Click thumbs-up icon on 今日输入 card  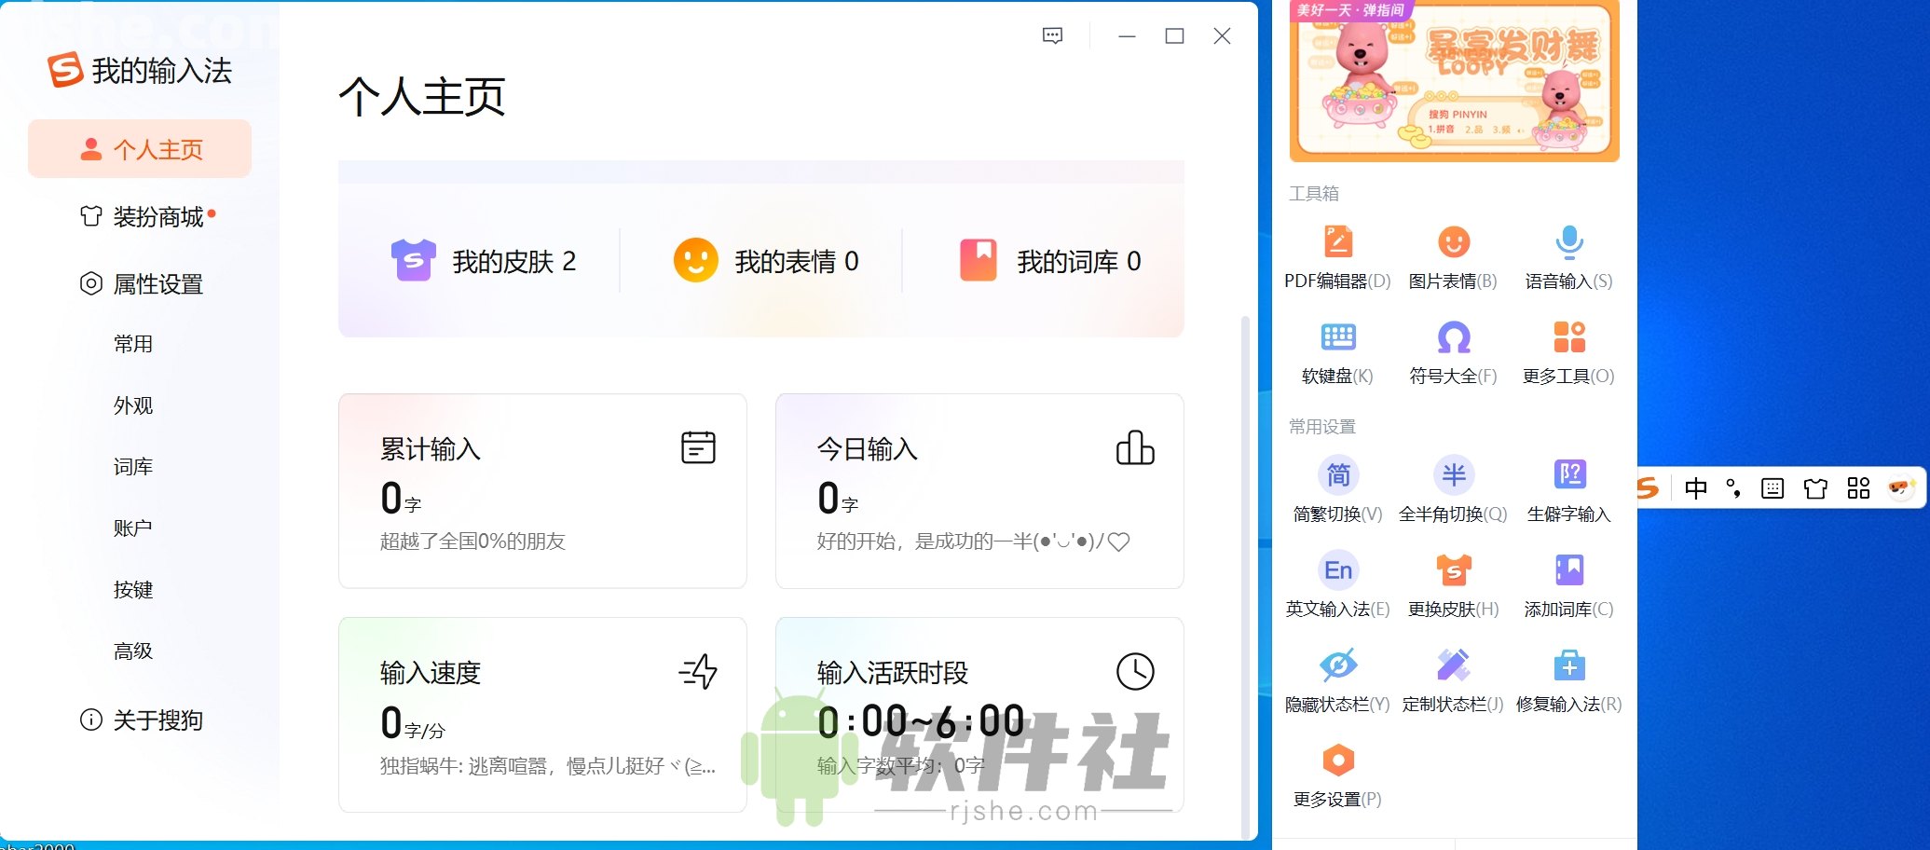[x=1135, y=447]
